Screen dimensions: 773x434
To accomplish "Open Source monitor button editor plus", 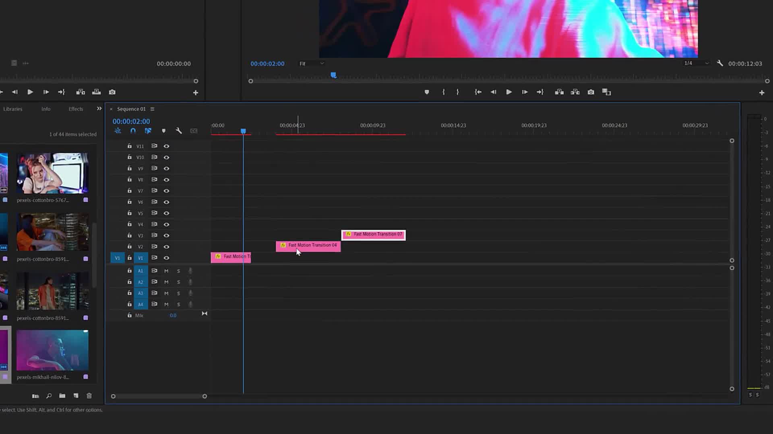I will [196, 92].
